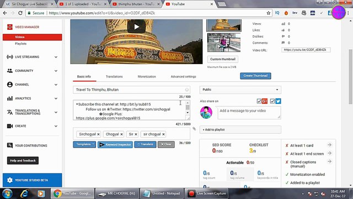Click the video title input field
The width and height of the screenshot is (353, 199).
(131, 90)
